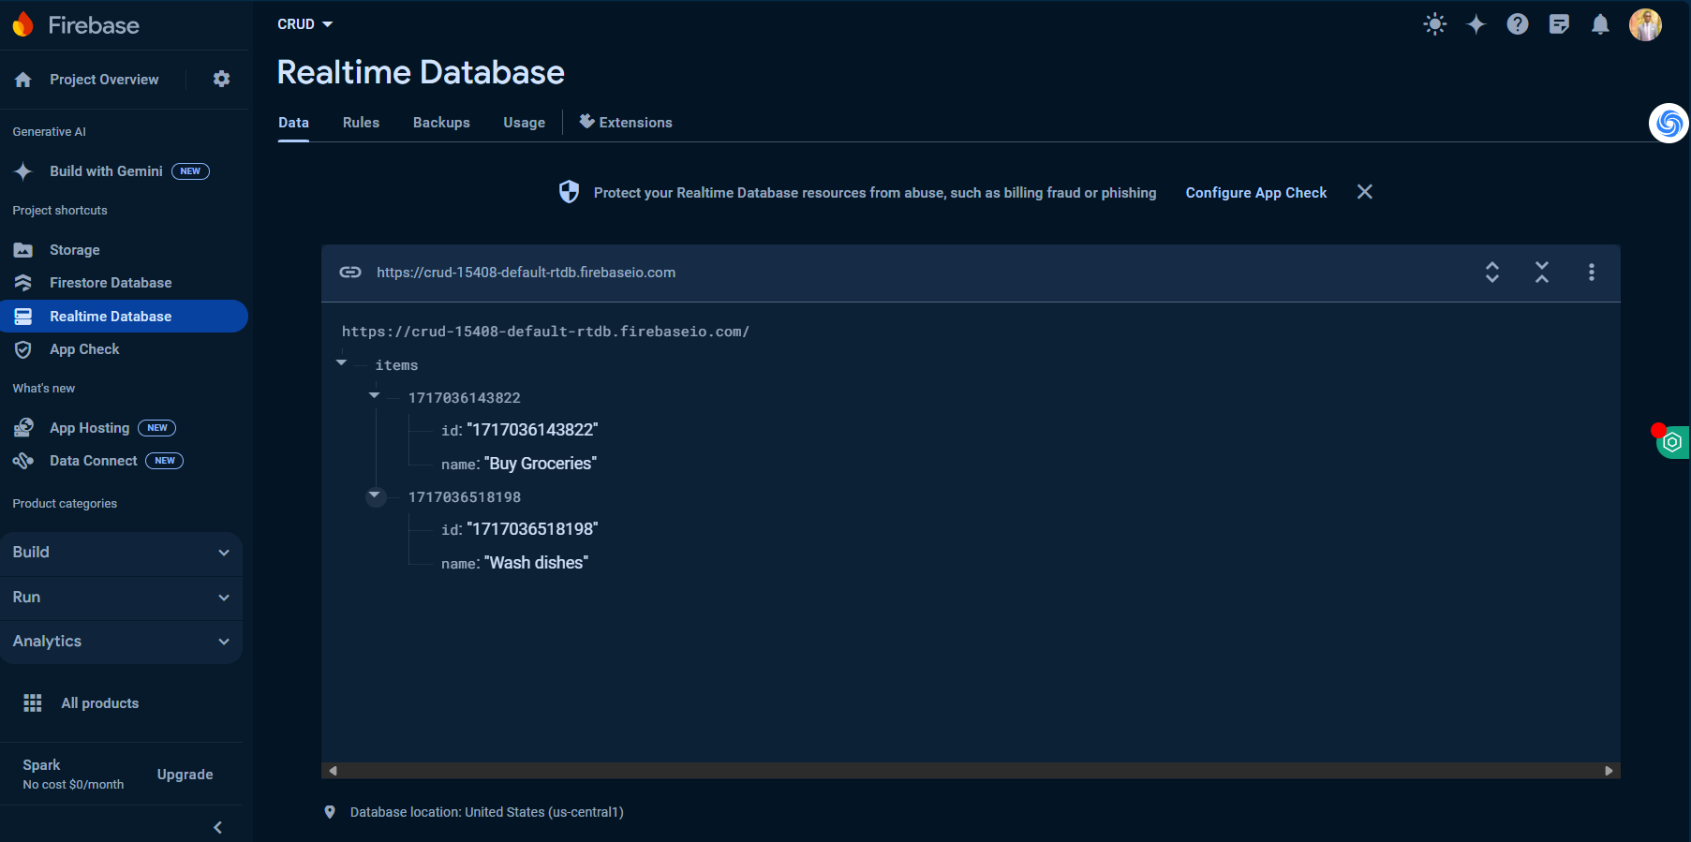Select the 1717036518198 key label
Viewport: 1691px width, 842px height.
click(x=464, y=497)
